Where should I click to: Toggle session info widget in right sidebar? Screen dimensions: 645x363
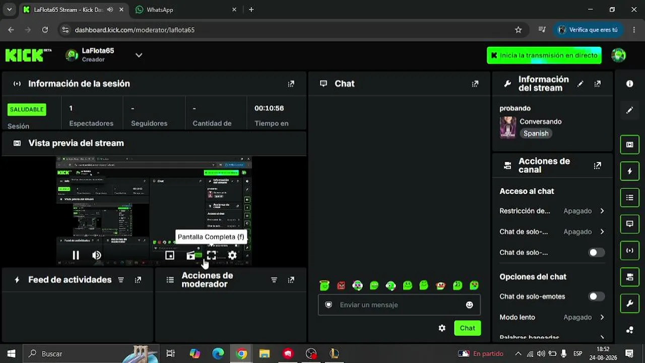pos(630,251)
